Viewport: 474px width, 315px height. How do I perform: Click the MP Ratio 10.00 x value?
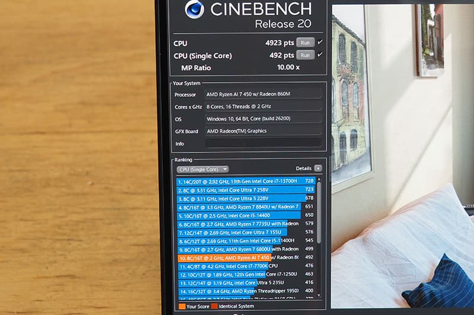pos(288,67)
